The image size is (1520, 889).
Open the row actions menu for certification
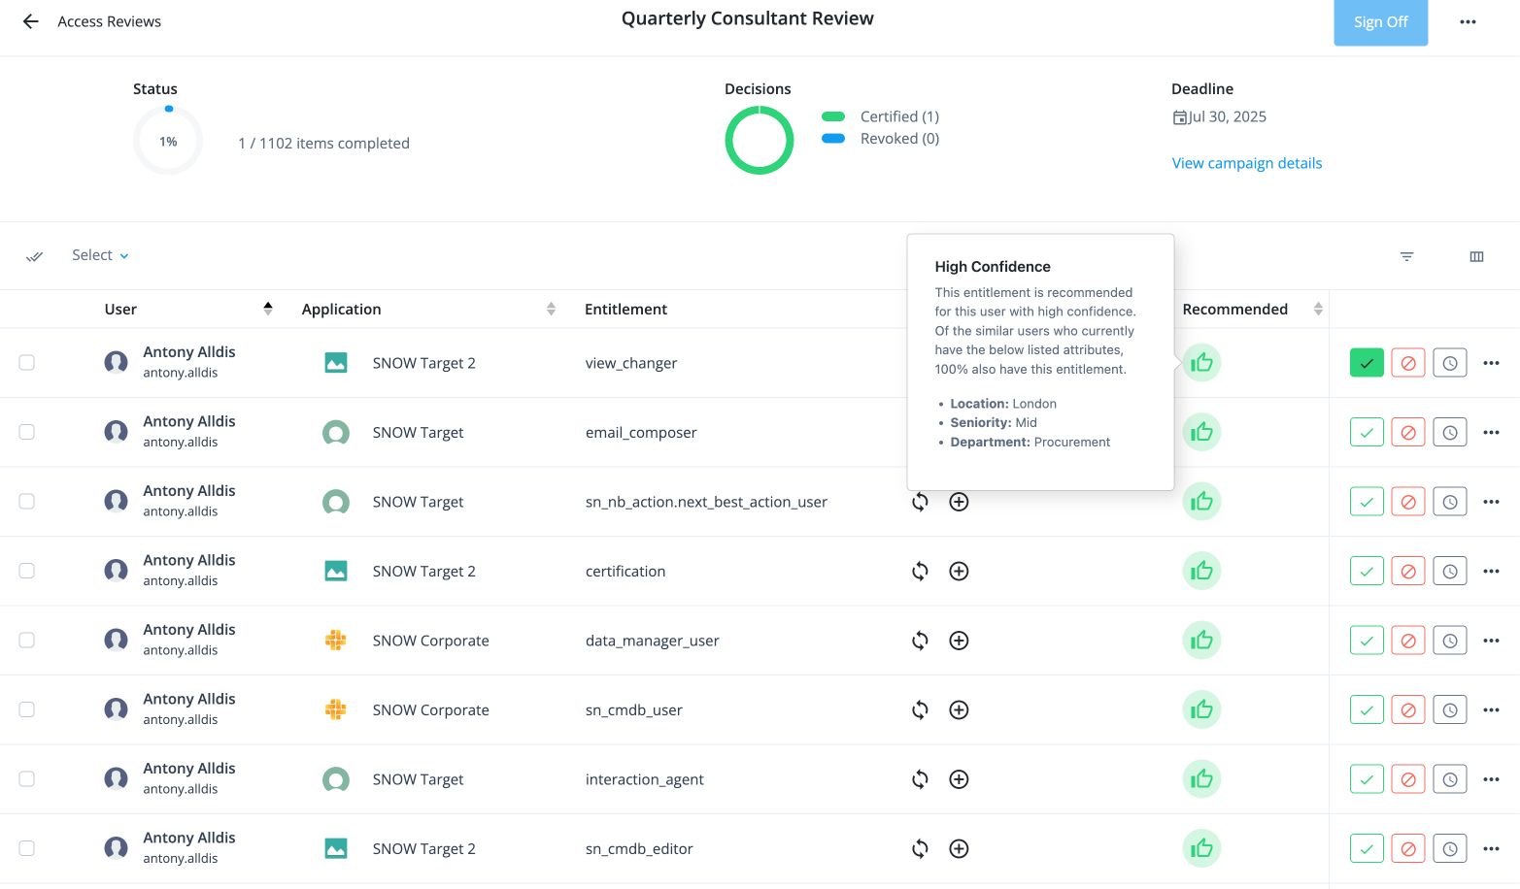pyautogui.click(x=1491, y=571)
